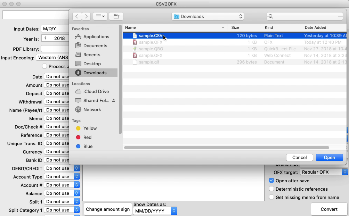The width and height of the screenshot is (349, 216).
Task: Open the Input Encoding dropdown
Action: (x=52, y=57)
